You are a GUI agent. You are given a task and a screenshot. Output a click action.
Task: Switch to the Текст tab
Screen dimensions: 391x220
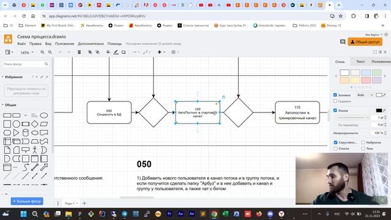[x=360, y=61]
